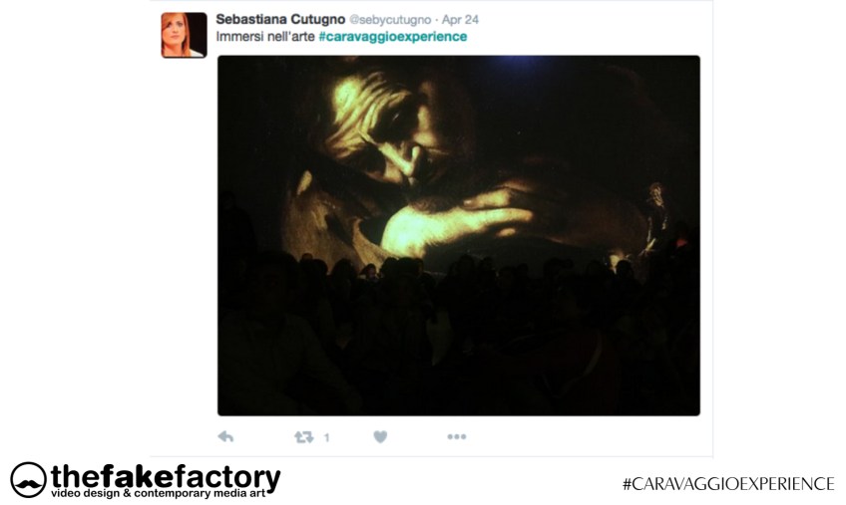
Task: Click the 'Immersi nell'arte' tweet text
Action: 265,37
